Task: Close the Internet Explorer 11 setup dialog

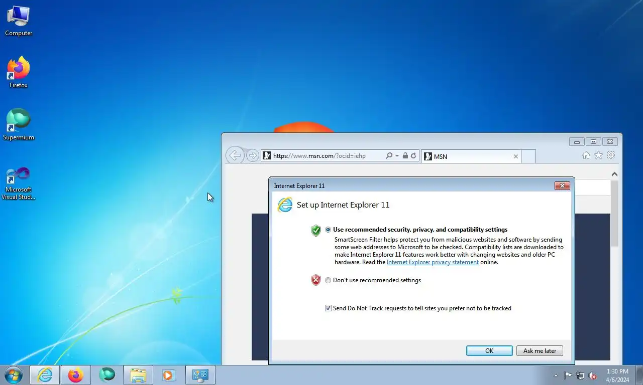Action: pyautogui.click(x=562, y=186)
